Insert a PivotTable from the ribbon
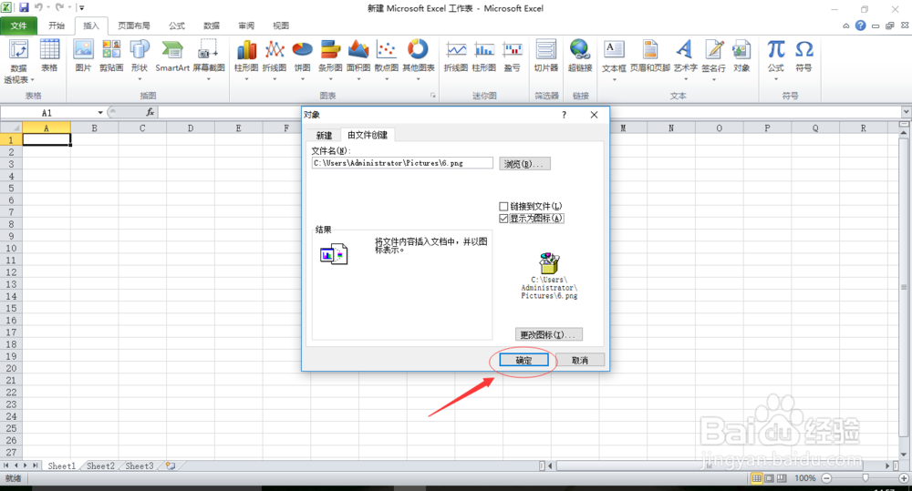This screenshot has width=912, height=491. [18, 60]
